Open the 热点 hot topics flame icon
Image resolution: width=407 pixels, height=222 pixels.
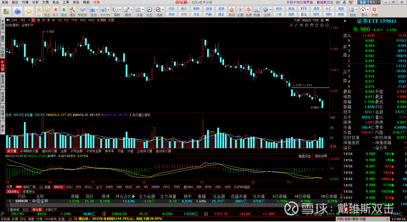tap(231, 10)
